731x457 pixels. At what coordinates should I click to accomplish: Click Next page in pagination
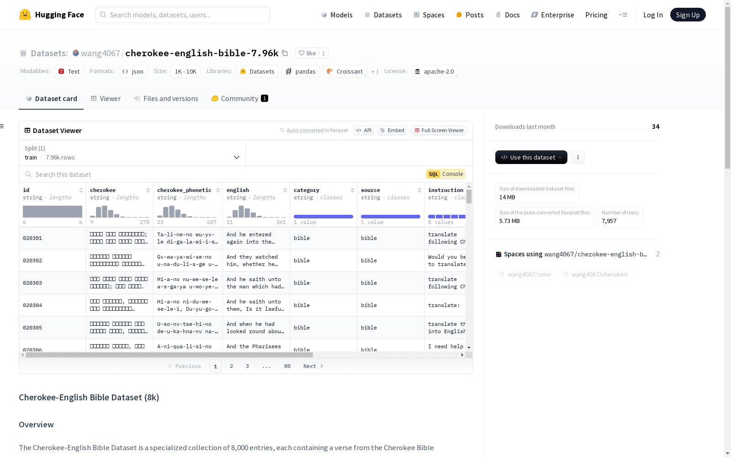tap(313, 366)
